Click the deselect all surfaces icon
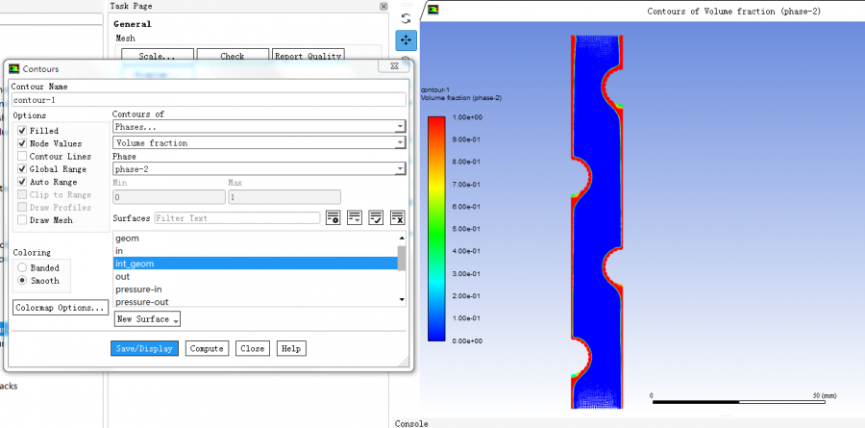The image size is (865, 428). (x=397, y=218)
